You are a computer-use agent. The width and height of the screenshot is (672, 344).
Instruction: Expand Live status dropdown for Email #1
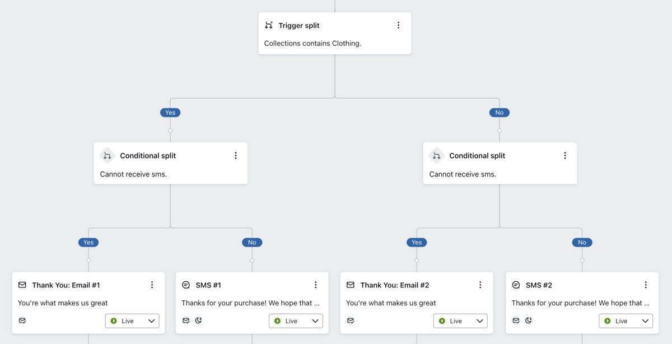pos(132,321)
